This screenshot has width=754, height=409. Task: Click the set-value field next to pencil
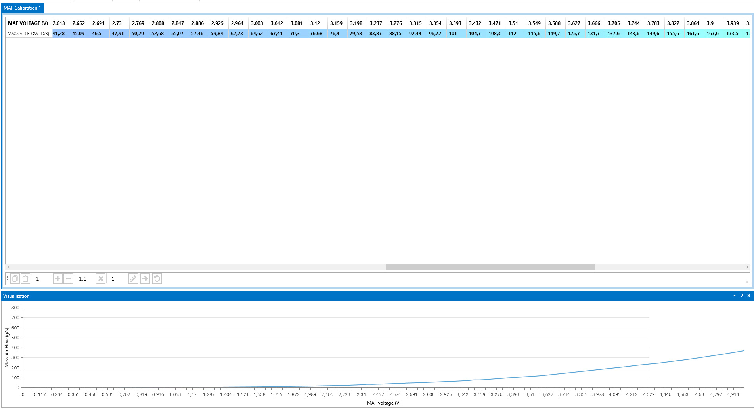118,279
